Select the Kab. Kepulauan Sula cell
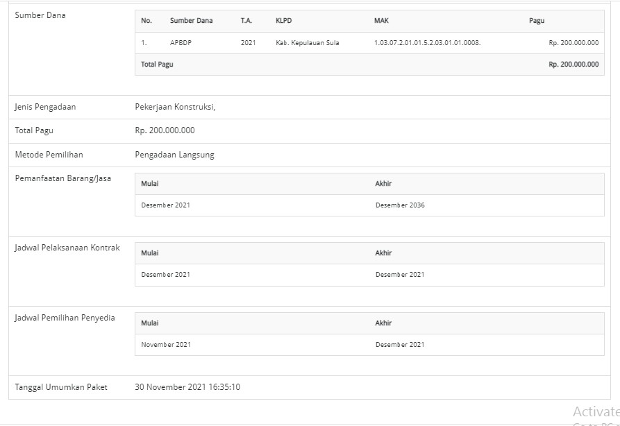 [x=307, y=43]
